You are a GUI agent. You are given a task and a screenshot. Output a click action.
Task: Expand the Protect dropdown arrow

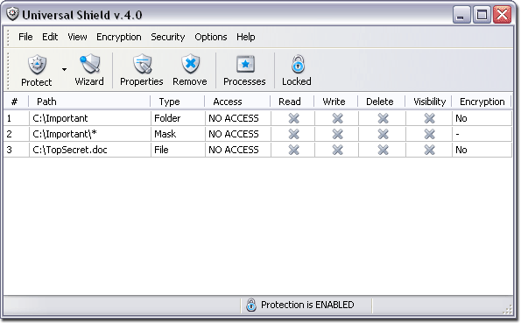pyautogui.click(x=64, y=69)
